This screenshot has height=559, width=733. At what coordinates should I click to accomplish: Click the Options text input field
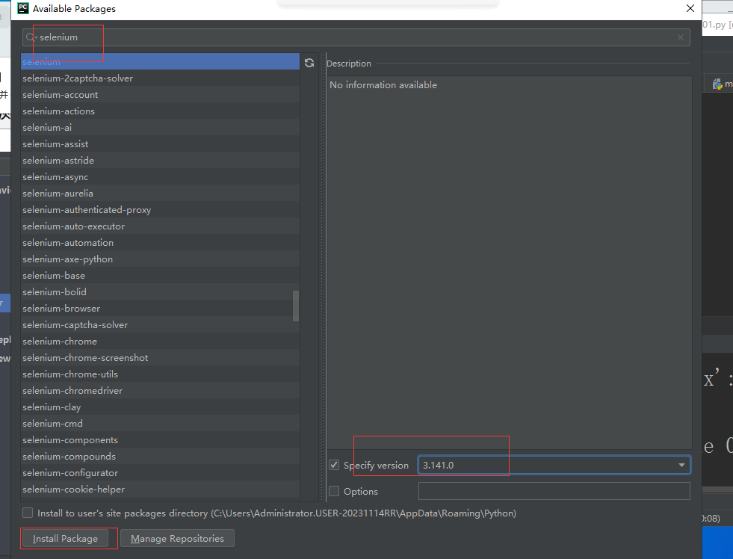click(x=554, y=491)
